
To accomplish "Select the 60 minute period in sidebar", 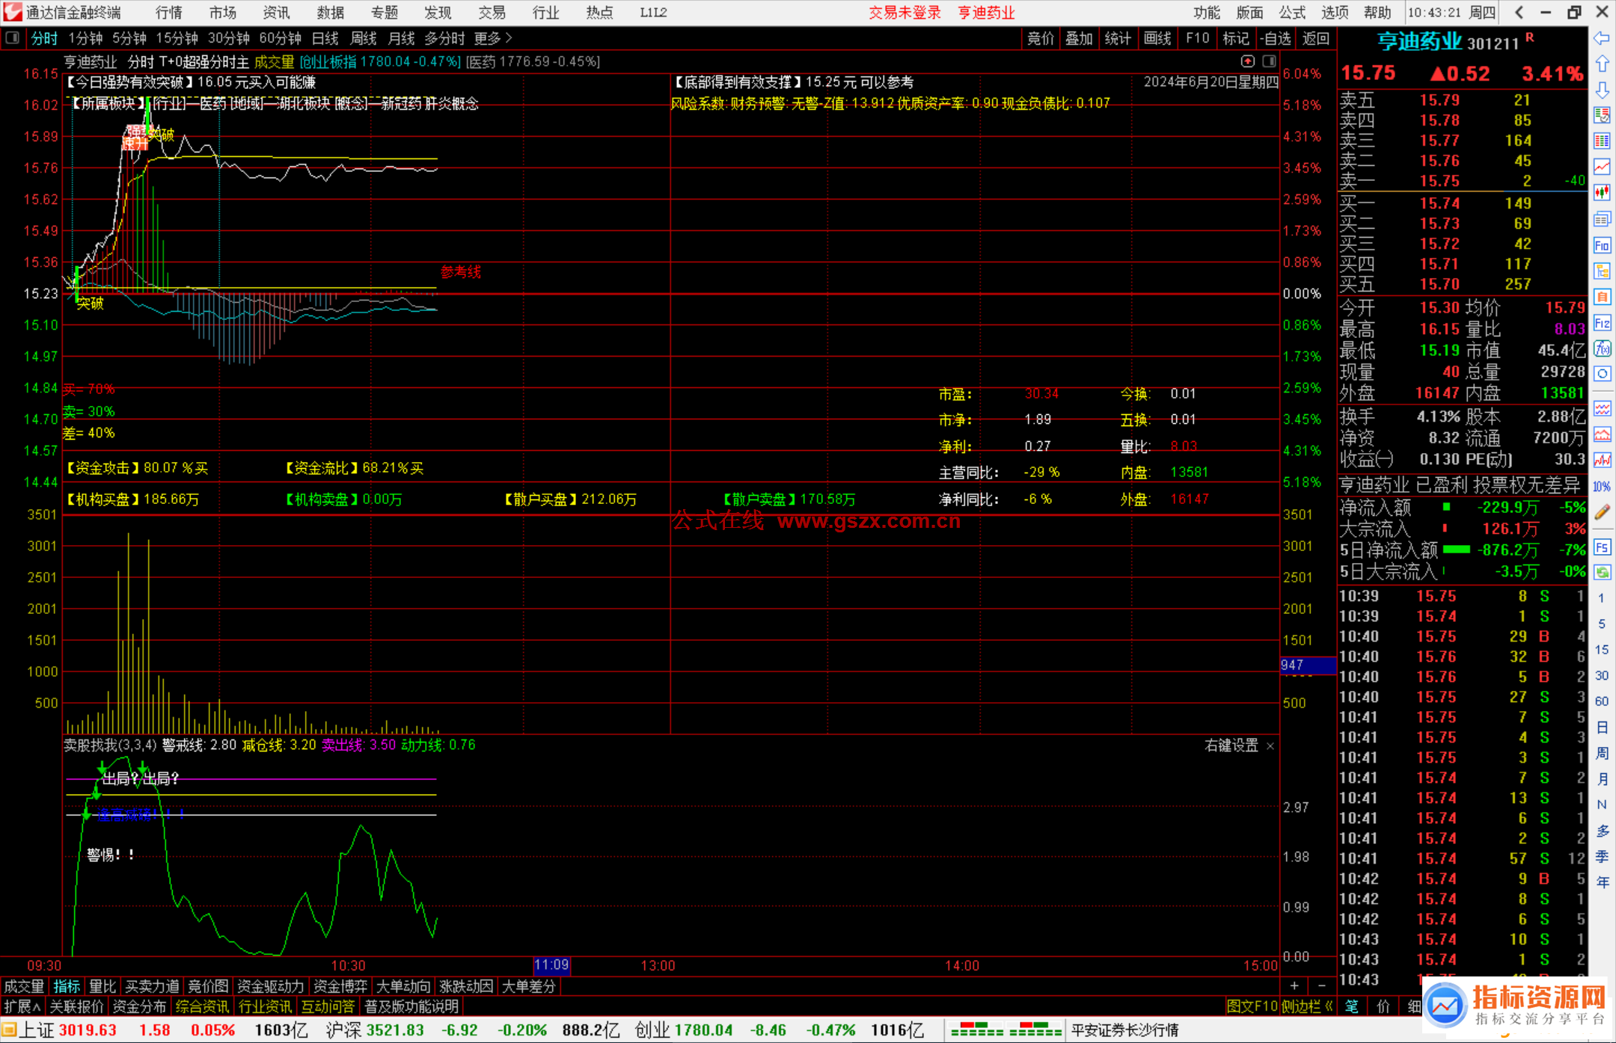I will click(1602, 701).
